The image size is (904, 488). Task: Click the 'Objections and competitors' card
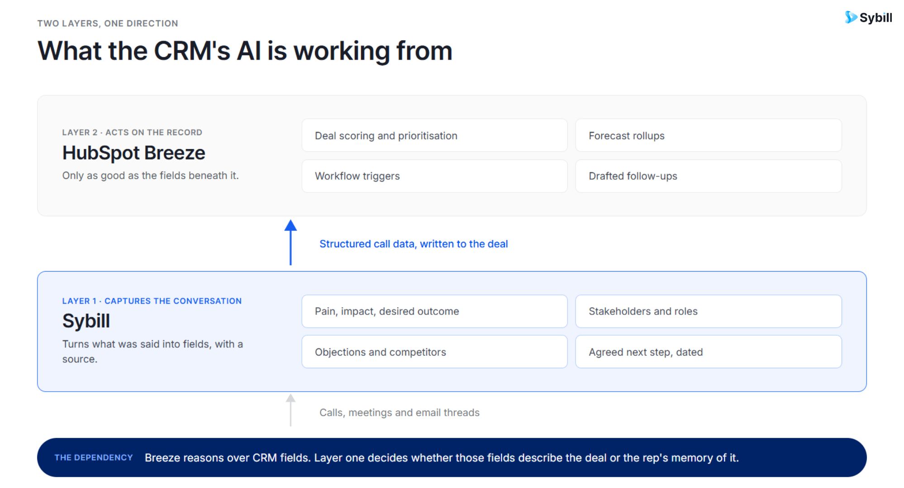[x=434, y=352]
